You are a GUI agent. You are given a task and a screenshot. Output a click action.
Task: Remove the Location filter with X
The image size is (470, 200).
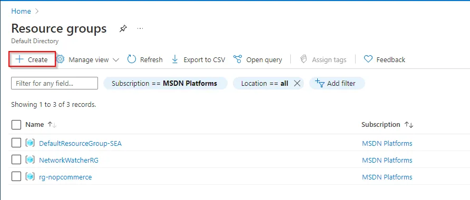click(x=297, y=83)
